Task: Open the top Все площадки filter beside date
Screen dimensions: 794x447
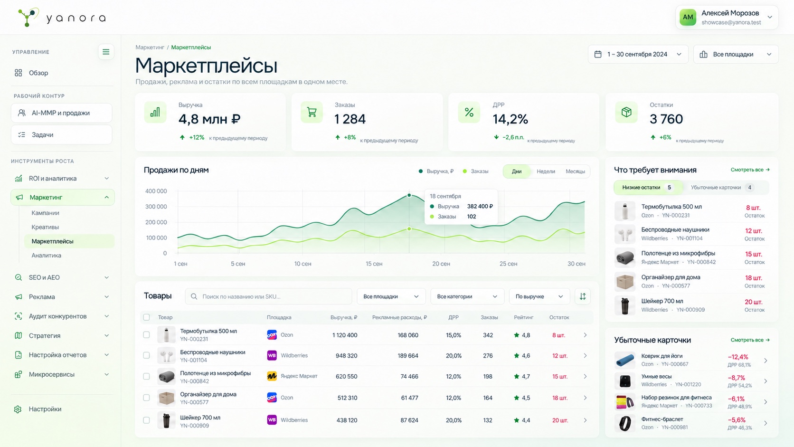Action: pyautogui.click(x=736, y=54)
